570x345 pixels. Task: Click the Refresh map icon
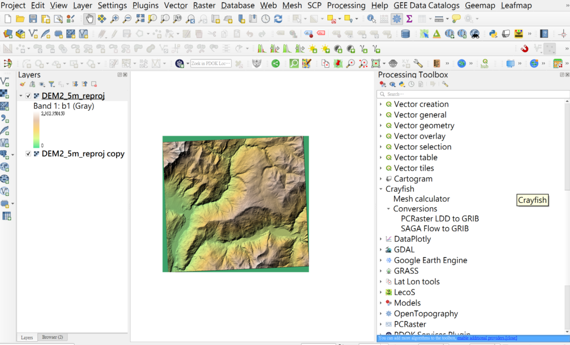pos(278,19)
